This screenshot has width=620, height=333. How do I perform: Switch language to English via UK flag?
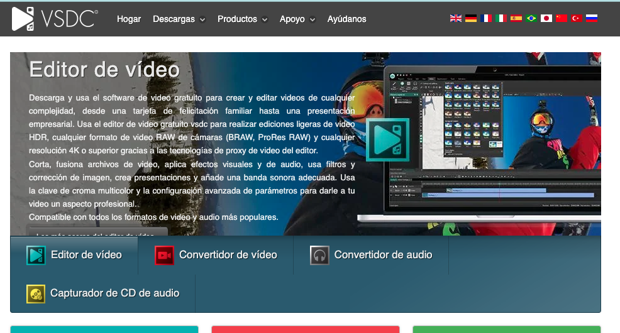tap(455, 18)
